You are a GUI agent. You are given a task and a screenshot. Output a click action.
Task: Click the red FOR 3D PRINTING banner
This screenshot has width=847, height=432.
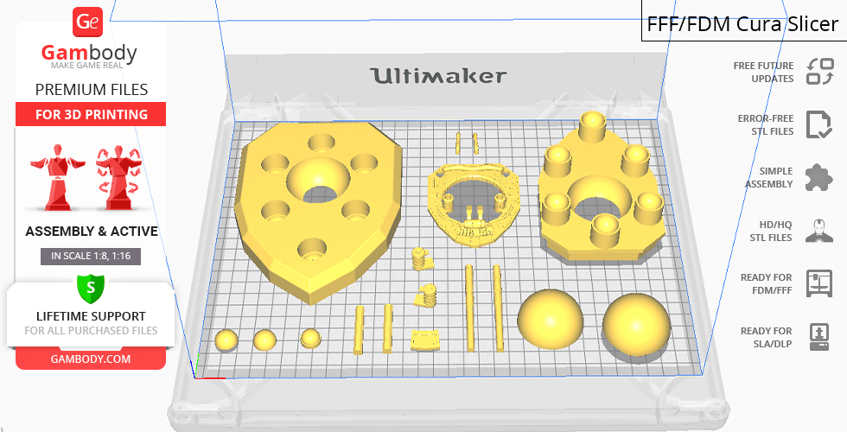coord(91,114)
